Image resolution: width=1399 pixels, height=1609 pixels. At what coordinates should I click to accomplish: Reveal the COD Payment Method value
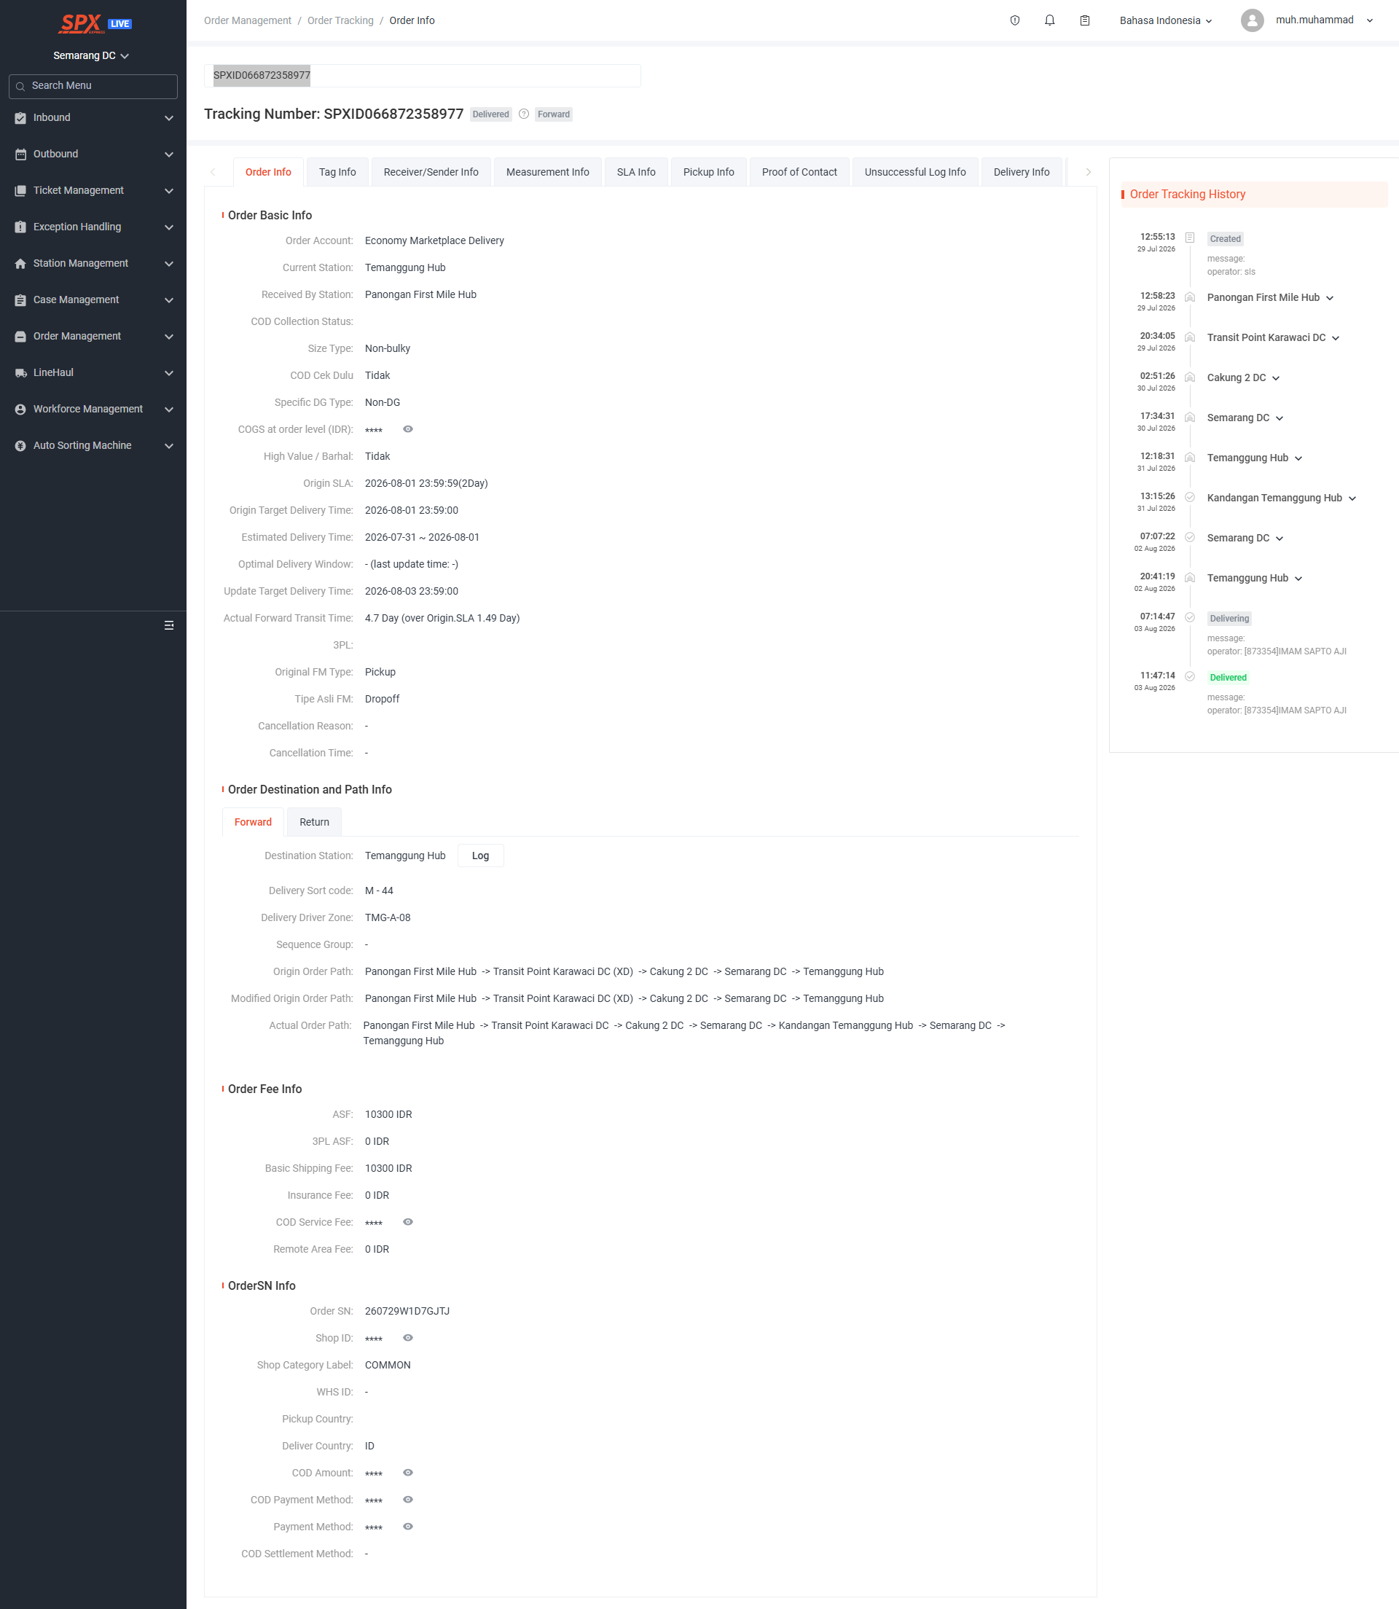407,1500
